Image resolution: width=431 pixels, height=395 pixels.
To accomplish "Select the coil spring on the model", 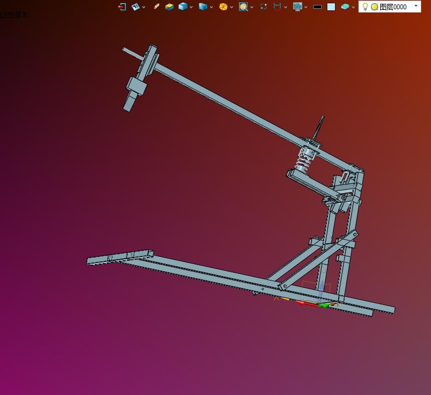I will point(304,162).
